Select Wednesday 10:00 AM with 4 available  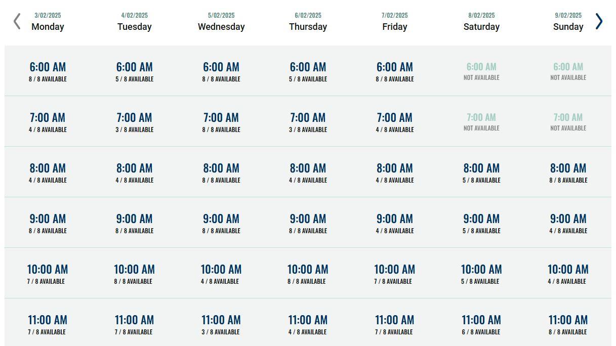coord(221,273)
